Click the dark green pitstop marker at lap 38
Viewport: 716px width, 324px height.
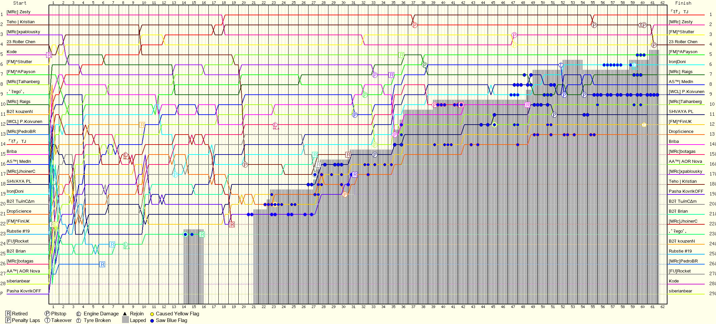click(x=424, y=65)
